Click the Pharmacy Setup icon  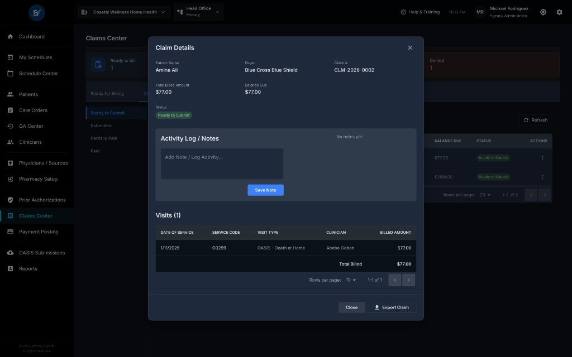10,179
